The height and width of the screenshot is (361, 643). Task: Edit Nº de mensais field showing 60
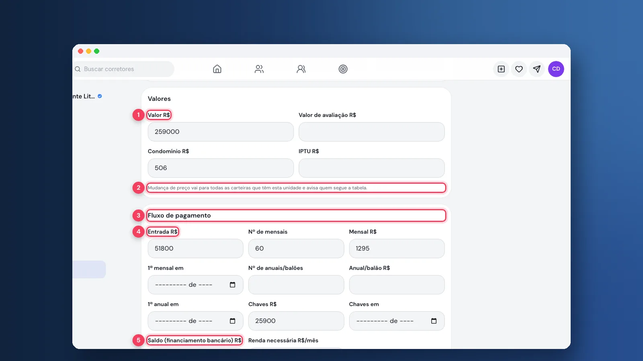296,249
